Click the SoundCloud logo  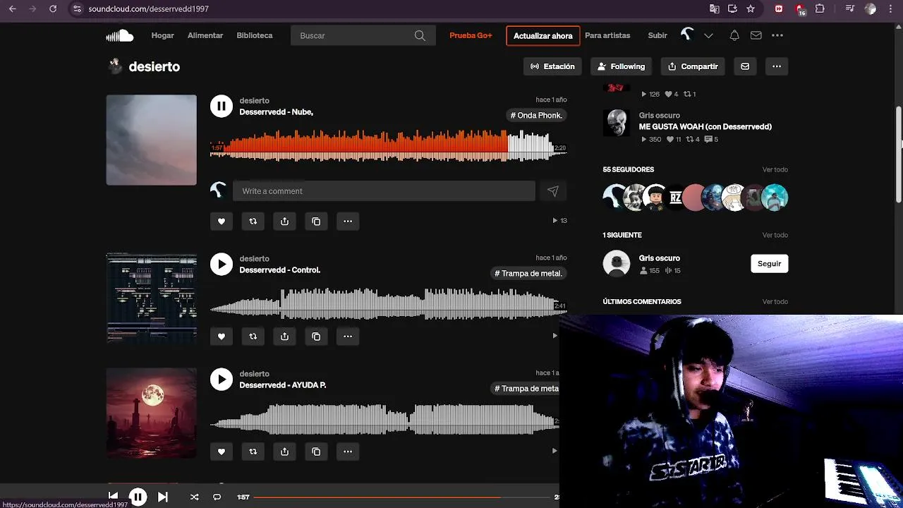point(119,35)
